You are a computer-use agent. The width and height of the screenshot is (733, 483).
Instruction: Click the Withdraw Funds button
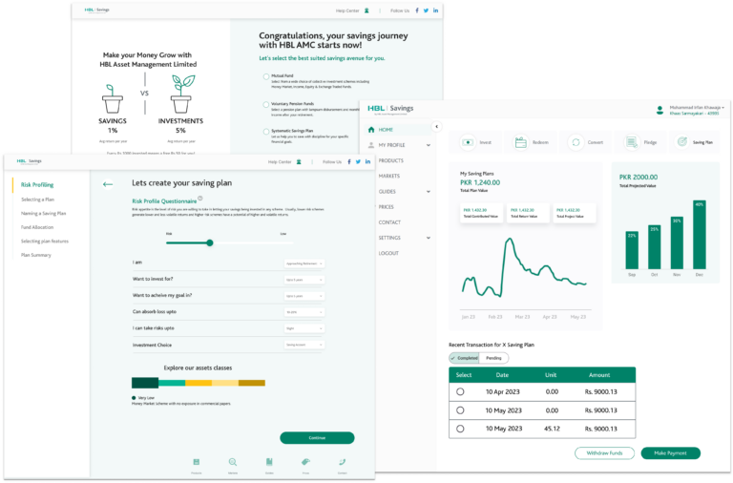coord(604,453)
